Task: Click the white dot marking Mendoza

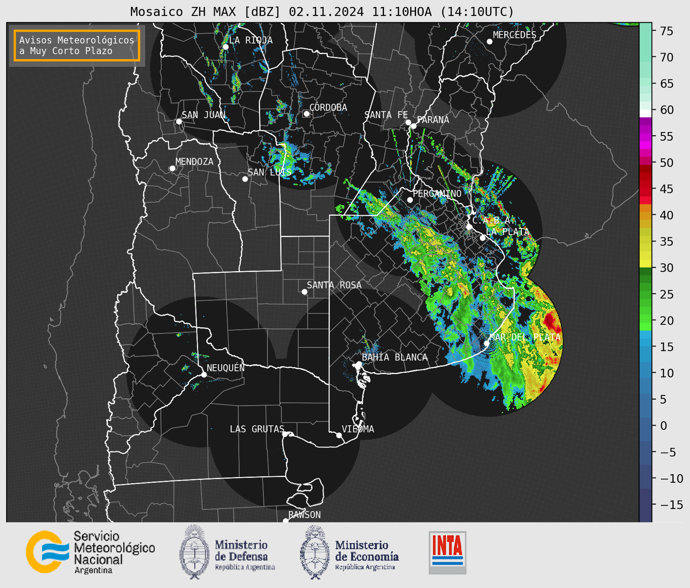Action: pos(172,168)
